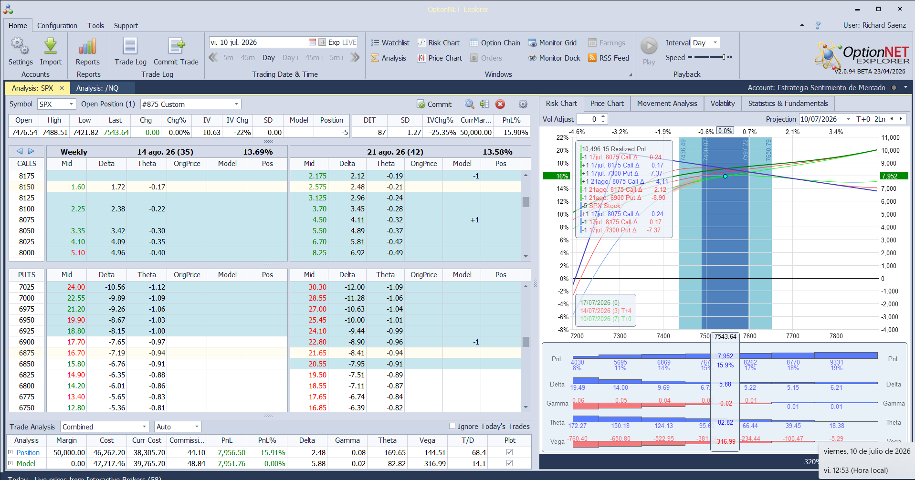915x480 pixels.
Task: Click the expiration jump icon beside Exp
Action: 322,42
